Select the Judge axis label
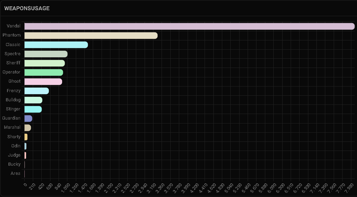 click(14, 155)
